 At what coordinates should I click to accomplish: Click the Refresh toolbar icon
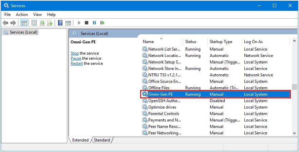pyautogui.click(x=42, y=23)
